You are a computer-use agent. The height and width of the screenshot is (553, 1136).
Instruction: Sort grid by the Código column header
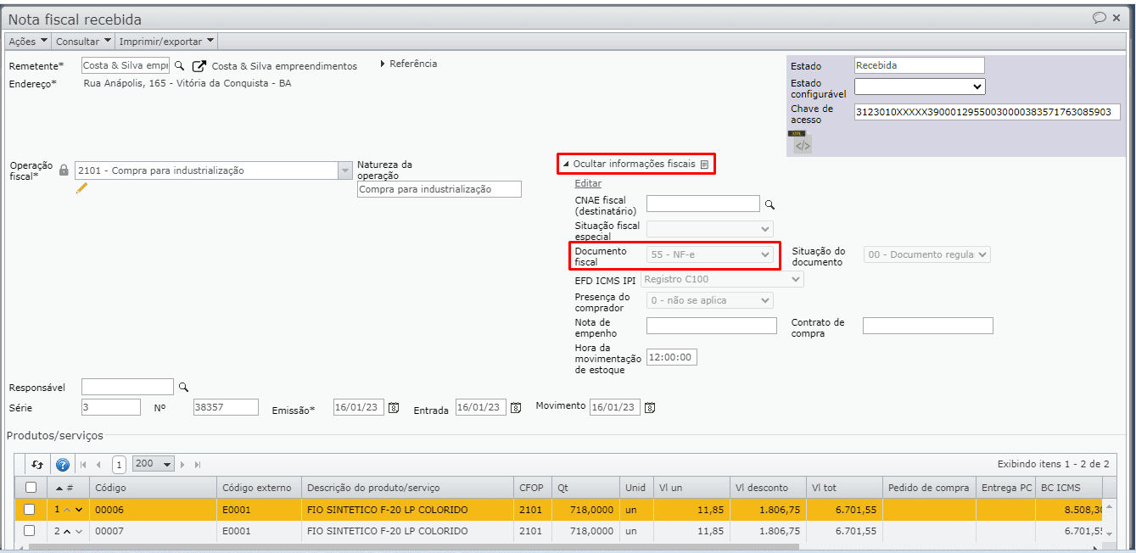(153, 488)
